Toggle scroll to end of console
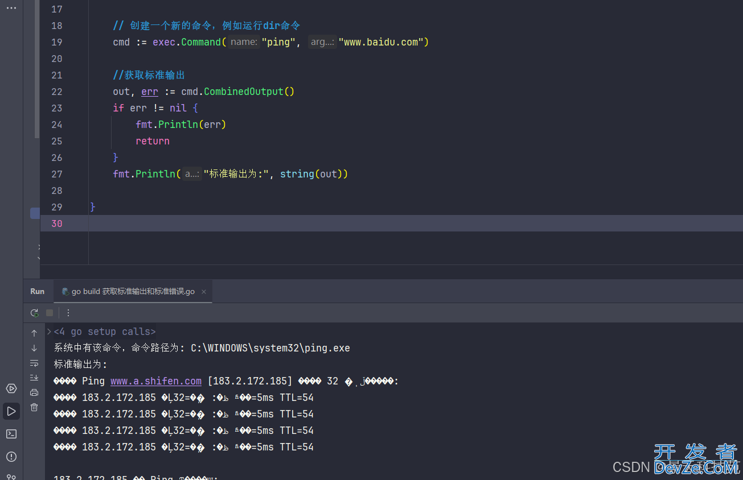The image size is (743, 480). pos(34,378)
